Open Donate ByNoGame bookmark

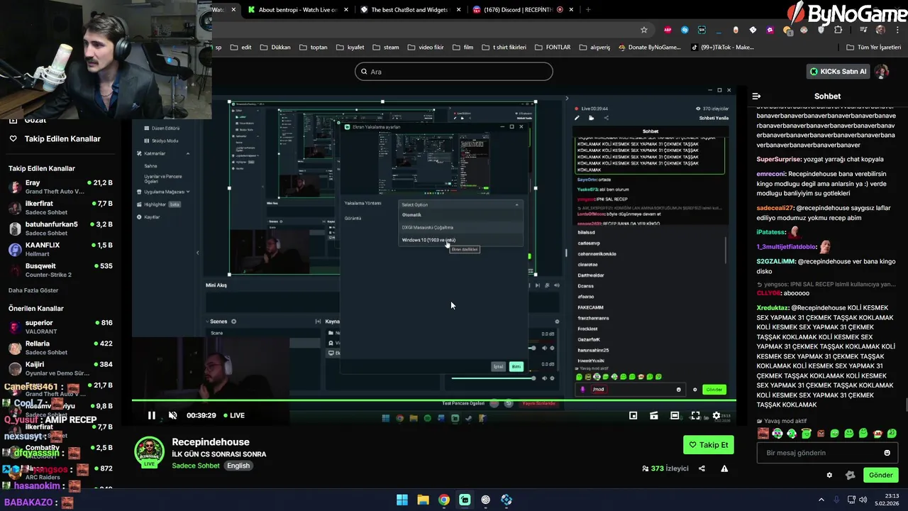coord(649,48)
